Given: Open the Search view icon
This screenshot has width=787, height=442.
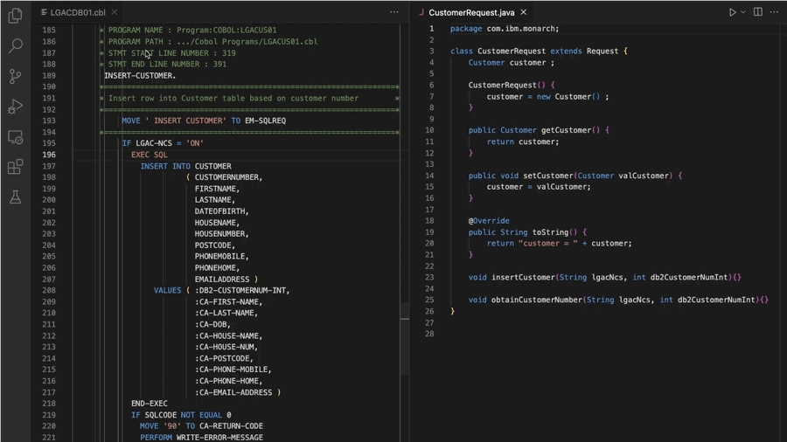Looking at the screenshot, I should (x=15, y=45).
